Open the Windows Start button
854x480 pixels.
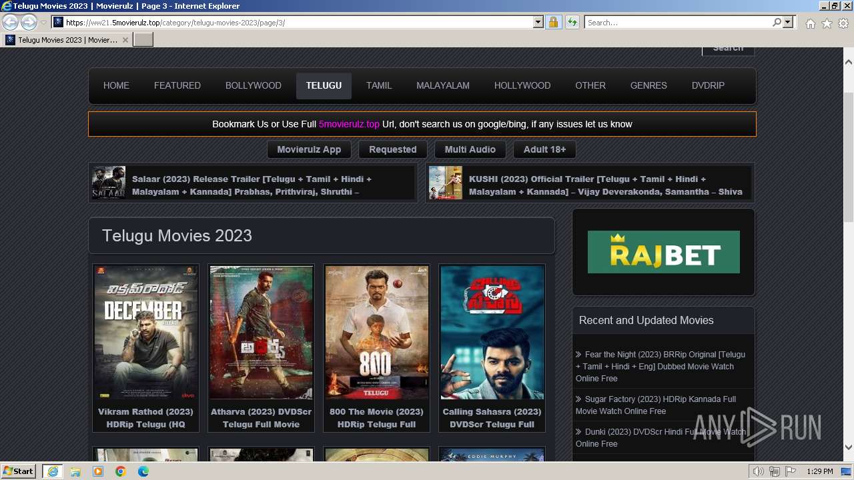(x=19, y=471)
